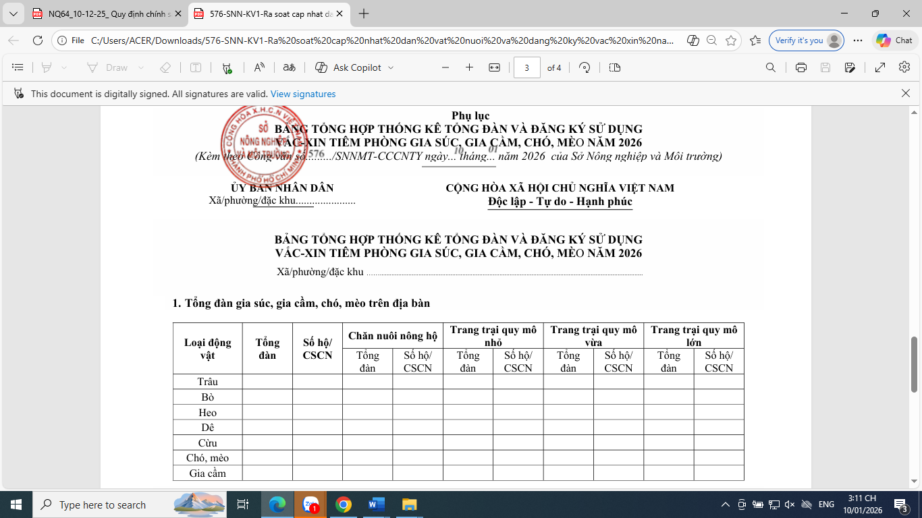Click the View signatures link
Image resolution: width=922 pixels, height=518 pixels.
303,94
